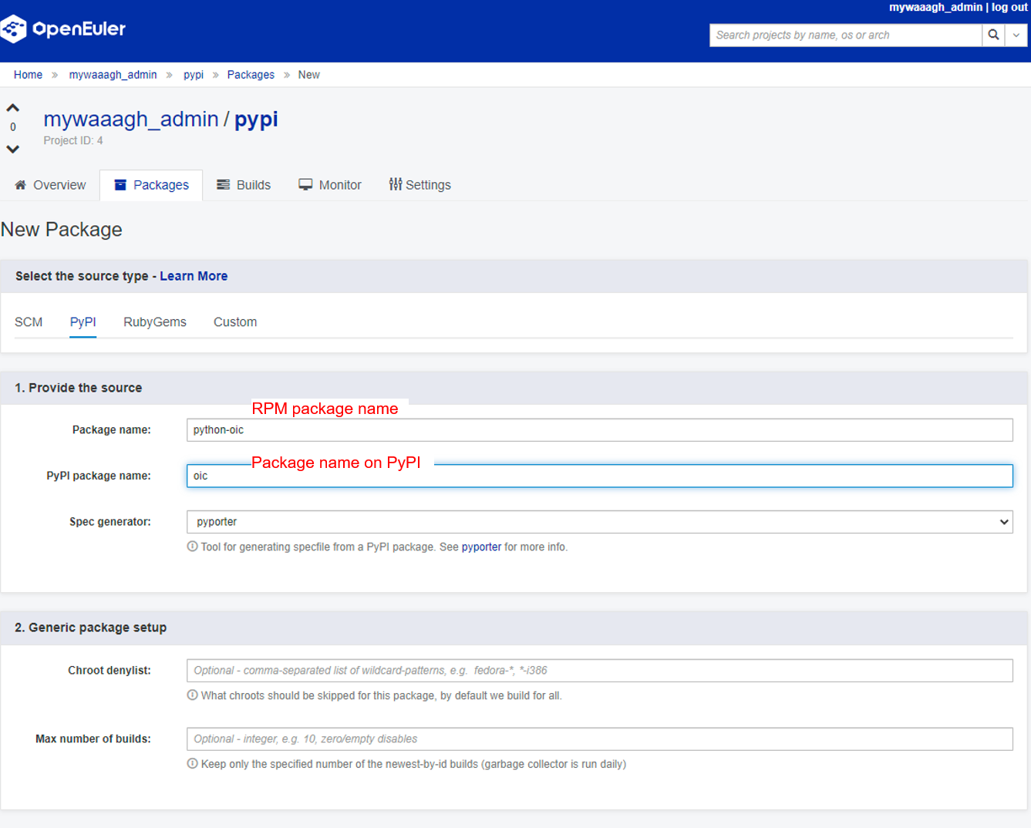Screen dimensions: 1031x828
Task: Open project Settings tab
Action: (x=420, y=185)
